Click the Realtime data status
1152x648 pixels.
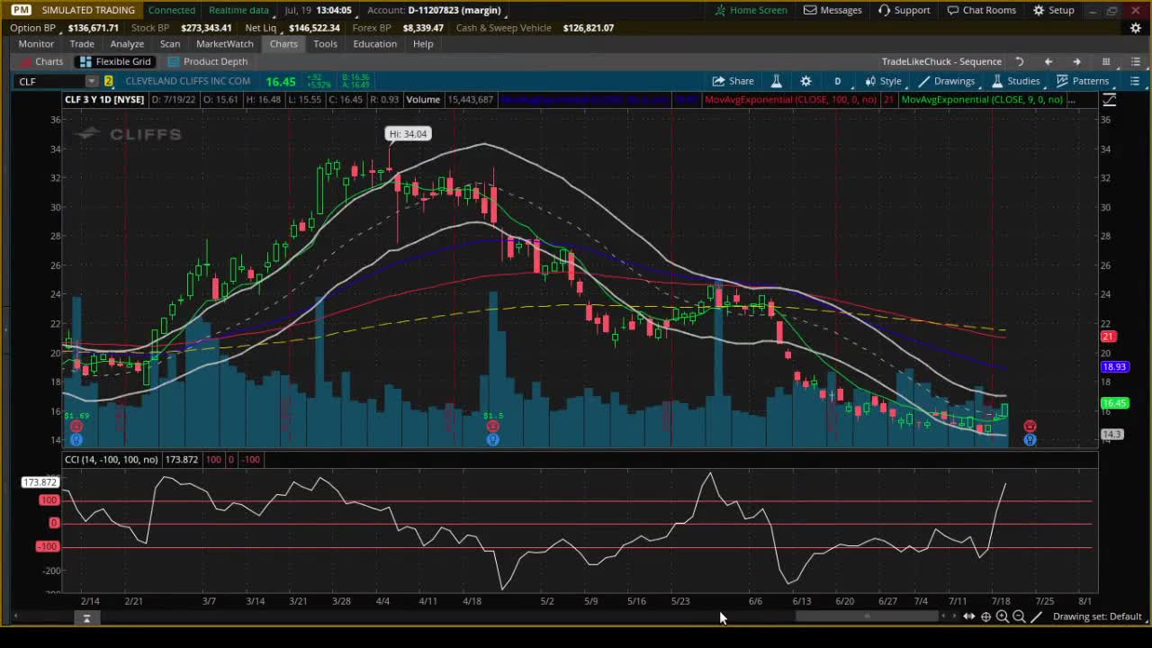click(x=238, y=10)
